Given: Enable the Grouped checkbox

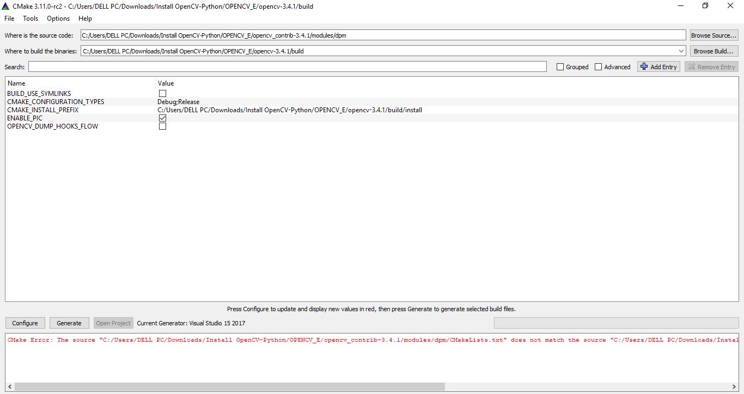Looking at the screenshot, I should (560, 67).
